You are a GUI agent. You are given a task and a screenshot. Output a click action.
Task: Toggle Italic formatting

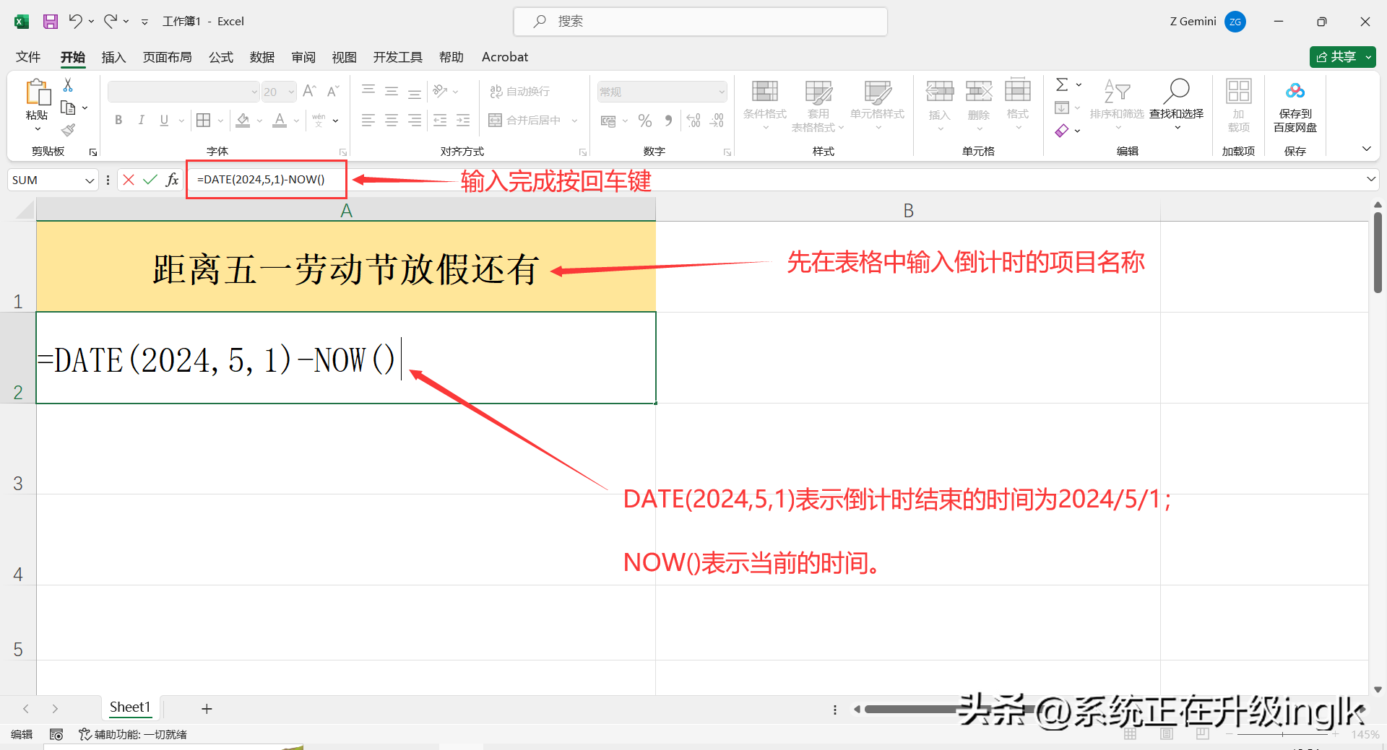click(142, 120)
